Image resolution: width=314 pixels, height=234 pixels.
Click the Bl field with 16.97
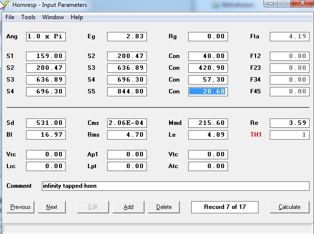[x=46, y=135]
